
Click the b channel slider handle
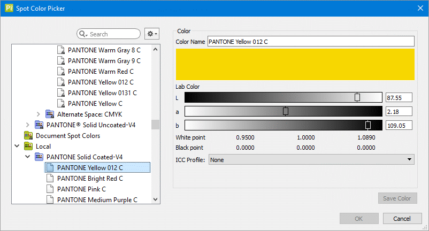pos(368,125)
